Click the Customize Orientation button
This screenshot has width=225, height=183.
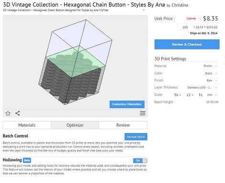[127, 104]
